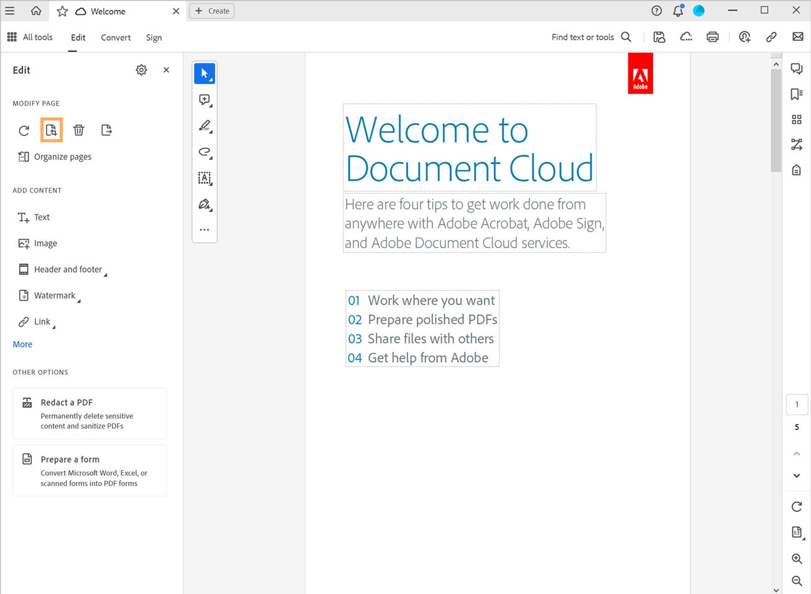Screen dimensions: 811x594
Task: Click the More link under Add Content
Action: [22, 344]
